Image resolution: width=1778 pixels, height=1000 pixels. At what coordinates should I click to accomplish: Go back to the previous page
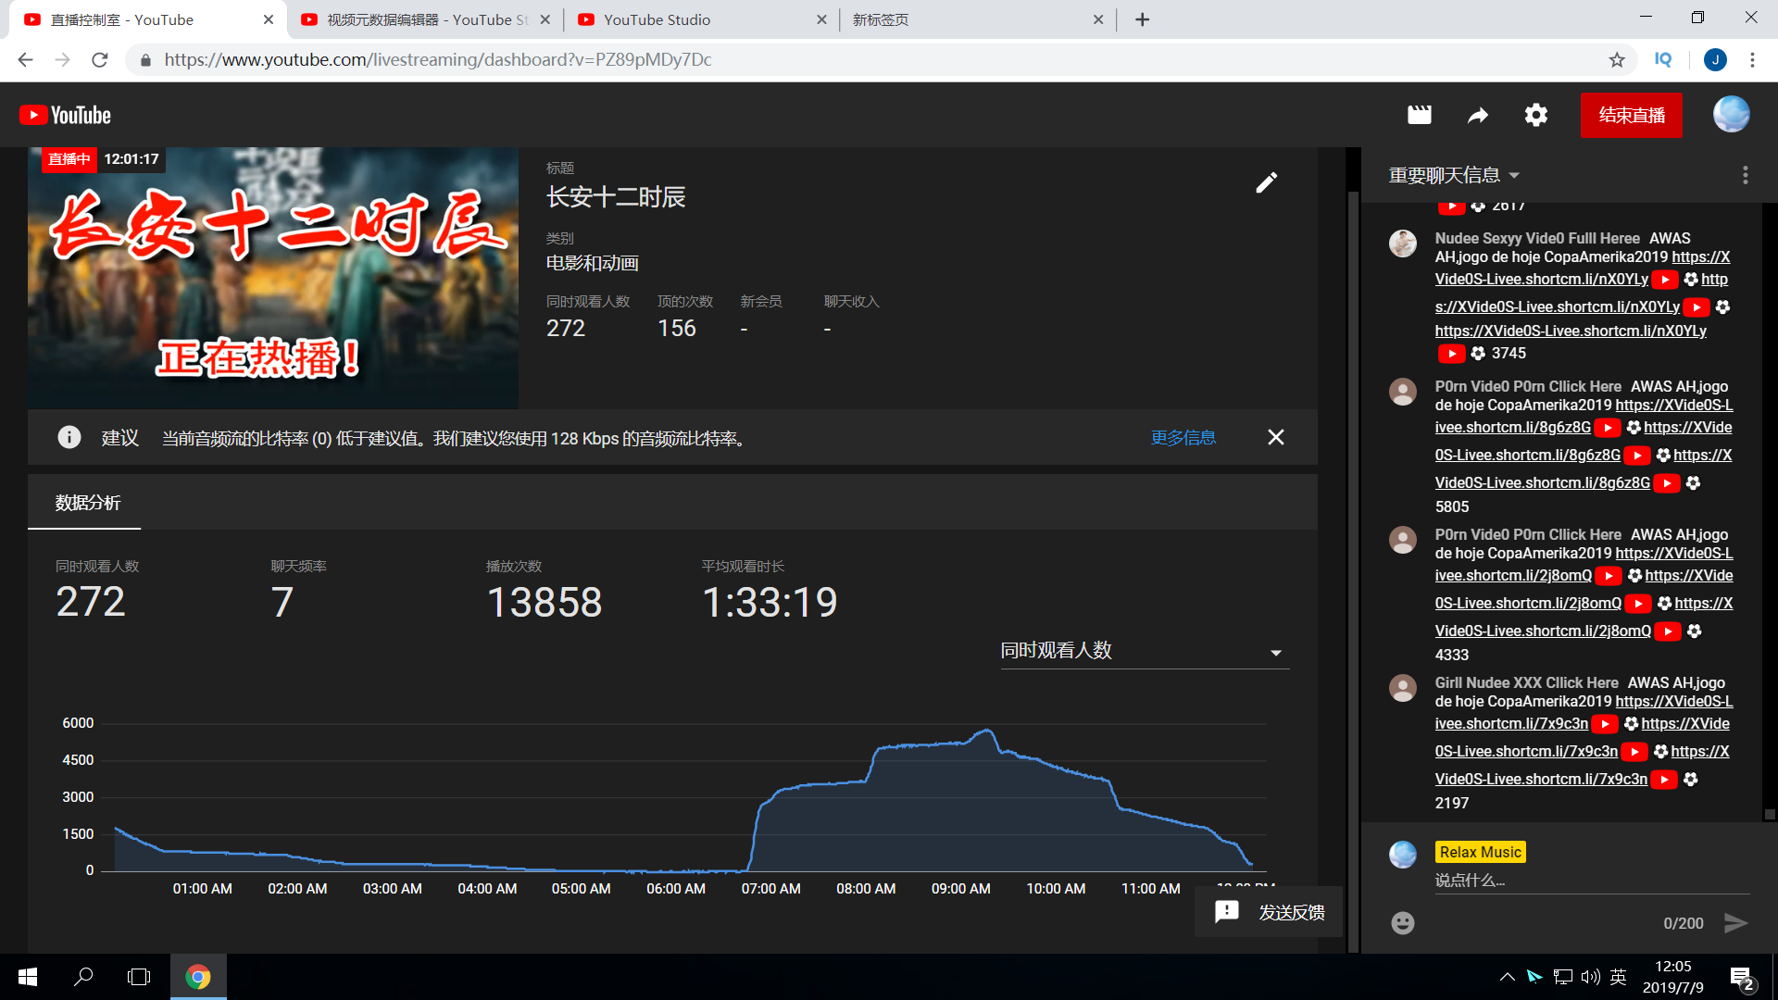point(26,60)
